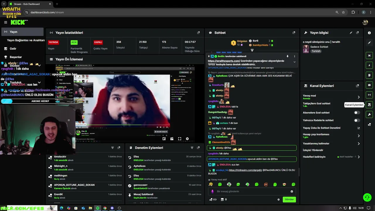
Task: Toggle stream preview widget in right sidebar
Action: click(369, 55)
